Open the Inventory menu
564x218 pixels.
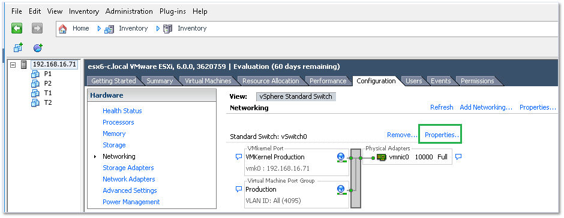pyautogui.click(x=84, y=11)
